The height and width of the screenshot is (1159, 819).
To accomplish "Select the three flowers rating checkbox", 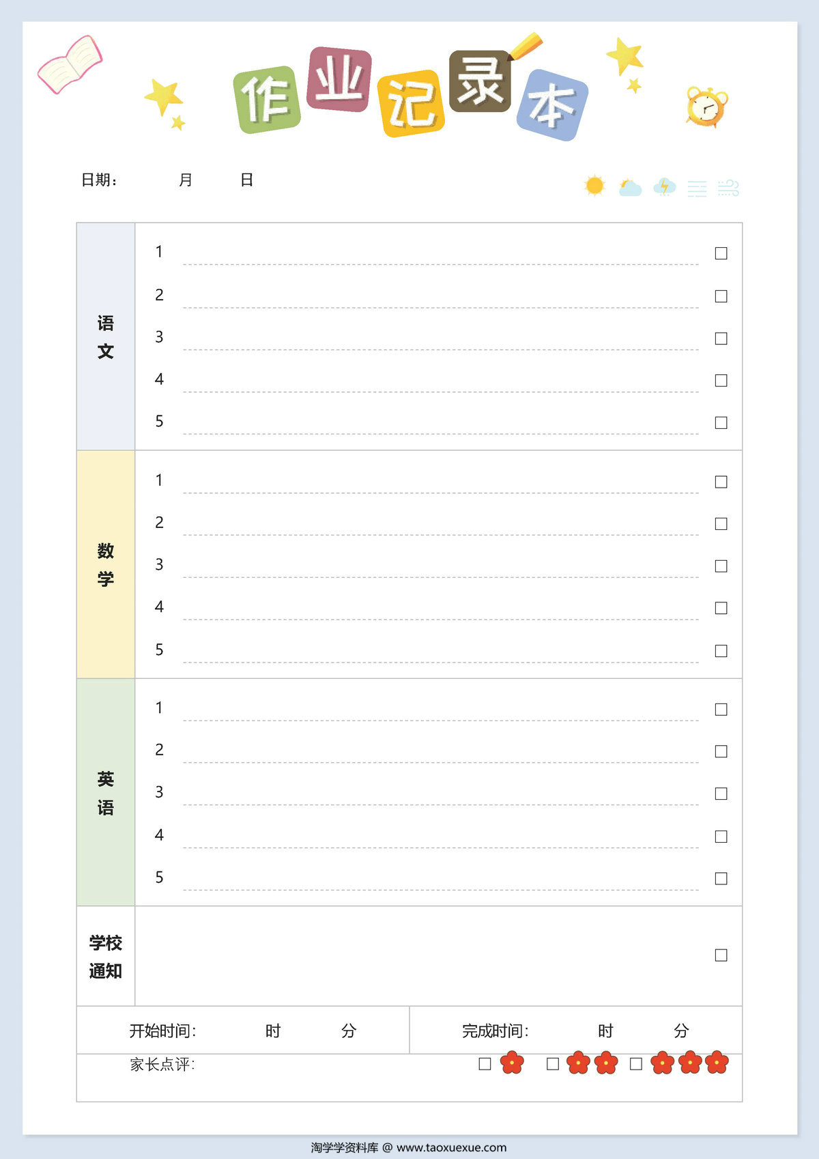I will coord(635,1064).
